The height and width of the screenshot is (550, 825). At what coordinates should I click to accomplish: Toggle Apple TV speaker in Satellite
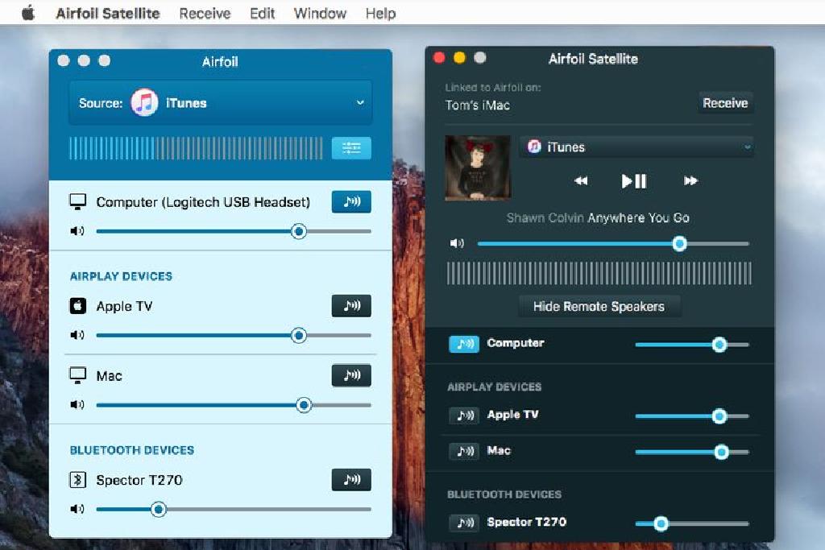[x=464, y=416]
